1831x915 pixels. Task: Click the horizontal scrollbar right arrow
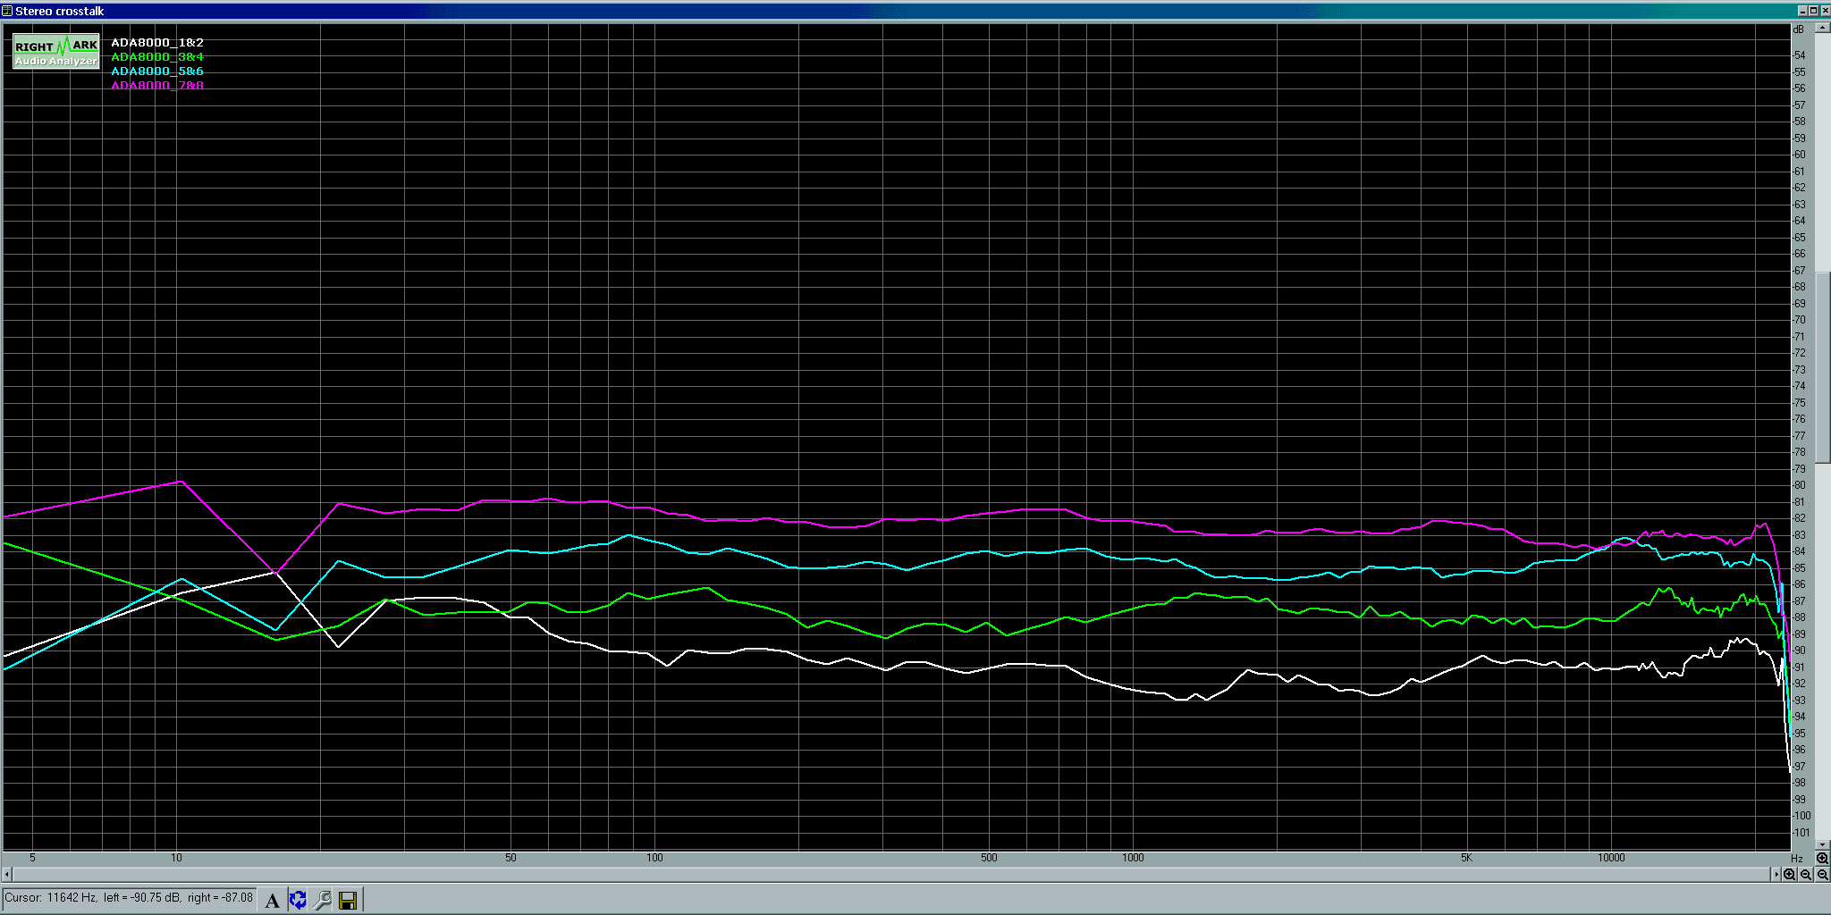[1776, 875]
